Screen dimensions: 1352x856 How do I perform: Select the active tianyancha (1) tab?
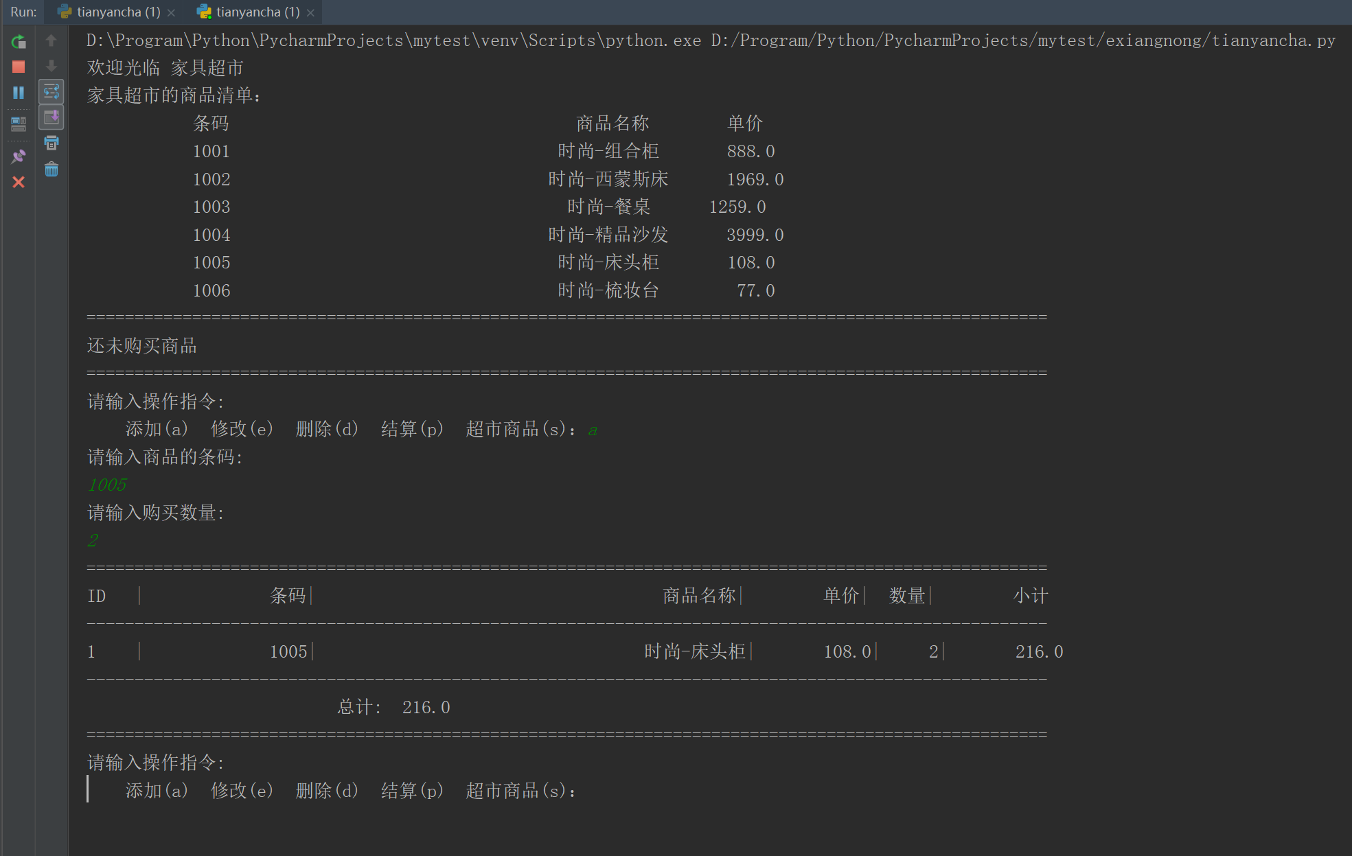(x=250, y=12)
